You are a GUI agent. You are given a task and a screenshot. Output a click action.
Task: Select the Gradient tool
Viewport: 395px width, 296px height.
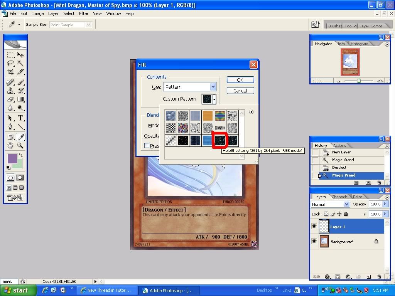pos(20,99)
